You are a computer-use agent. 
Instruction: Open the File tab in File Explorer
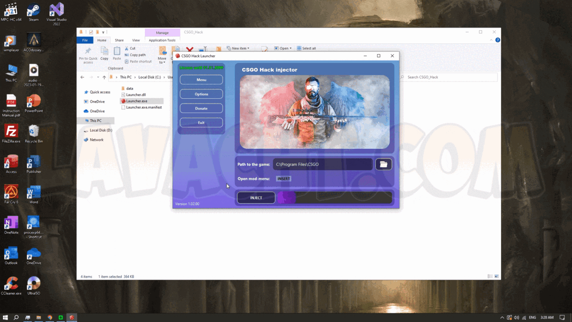coord(85,40)
